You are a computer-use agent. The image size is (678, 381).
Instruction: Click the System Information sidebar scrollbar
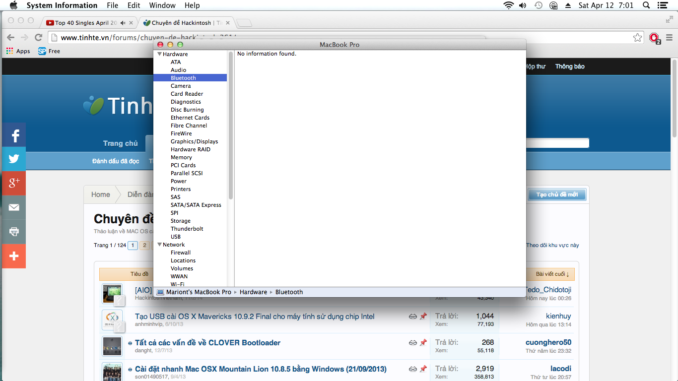231,125
